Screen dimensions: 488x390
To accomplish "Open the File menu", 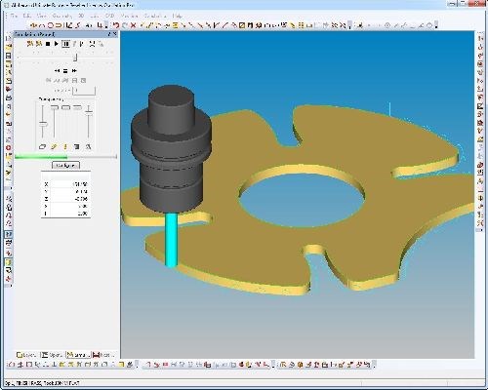I will tap(14, 16).
